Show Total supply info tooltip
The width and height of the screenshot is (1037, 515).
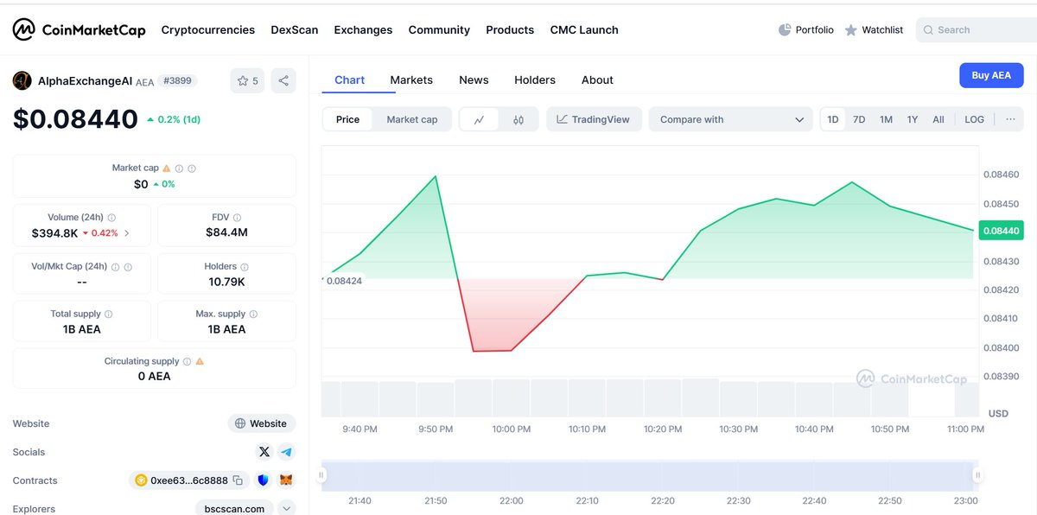(x=108, y=315)
